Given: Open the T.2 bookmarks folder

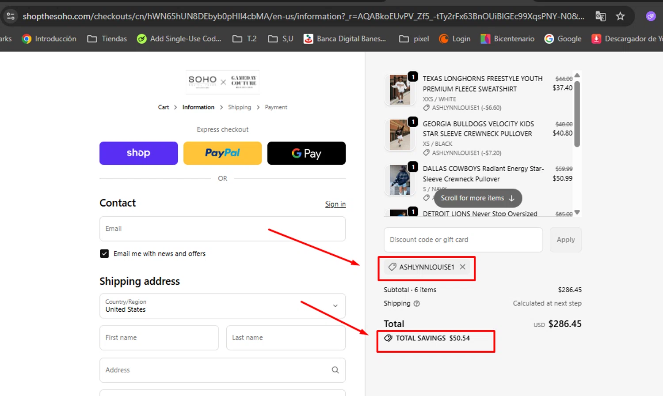Looking at the screenshot, I should click(x=244, y=39).
